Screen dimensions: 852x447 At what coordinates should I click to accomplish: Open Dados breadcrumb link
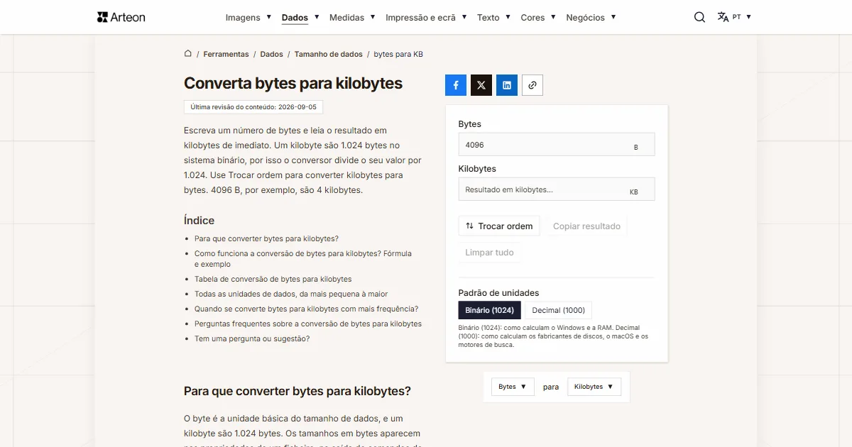pos(271,54)
